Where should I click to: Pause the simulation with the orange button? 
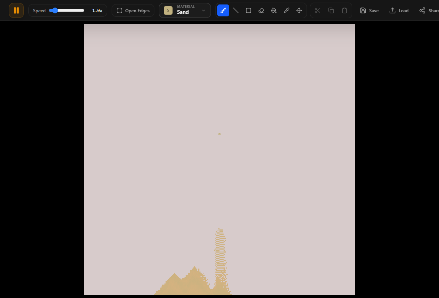(16, 10)
